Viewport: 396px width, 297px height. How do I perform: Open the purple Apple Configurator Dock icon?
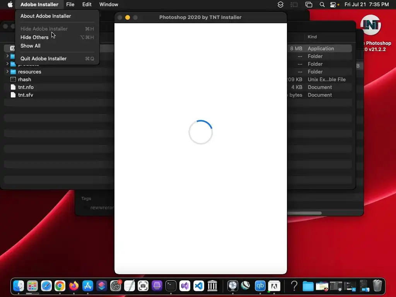pos(157,286)
